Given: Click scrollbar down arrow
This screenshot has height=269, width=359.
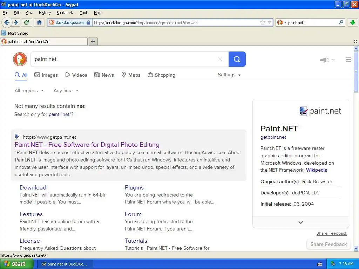Looking at the screenshot, I should click(x=356, y=248).
